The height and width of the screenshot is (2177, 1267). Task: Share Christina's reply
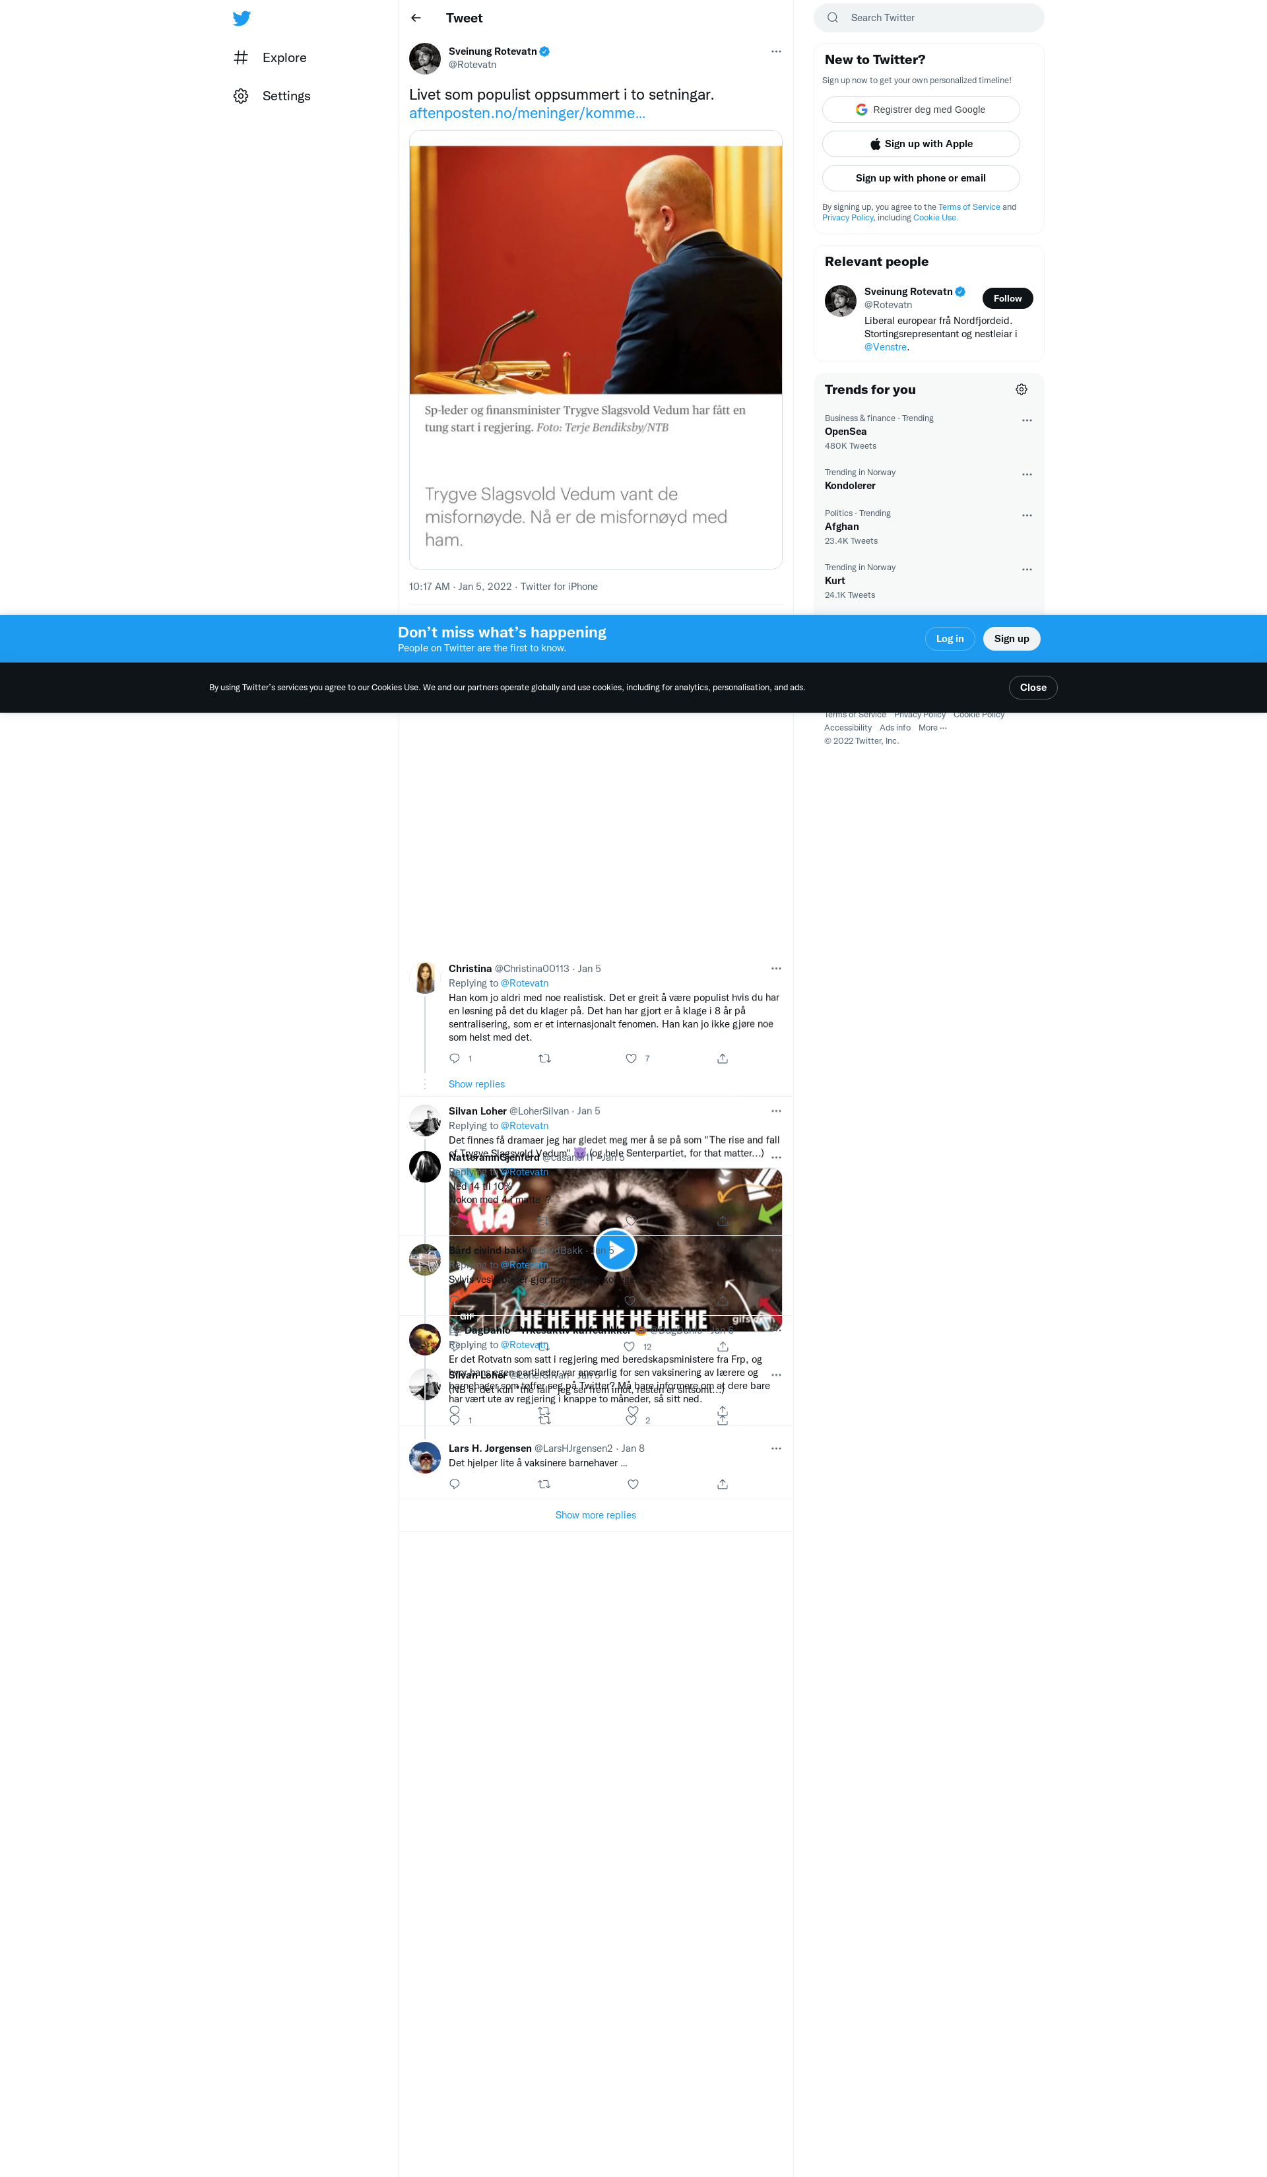pyautogui.click(x=723, y=1059)
